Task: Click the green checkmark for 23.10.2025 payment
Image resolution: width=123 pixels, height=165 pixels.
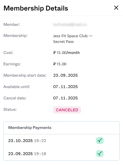Action: click(100, 141)
